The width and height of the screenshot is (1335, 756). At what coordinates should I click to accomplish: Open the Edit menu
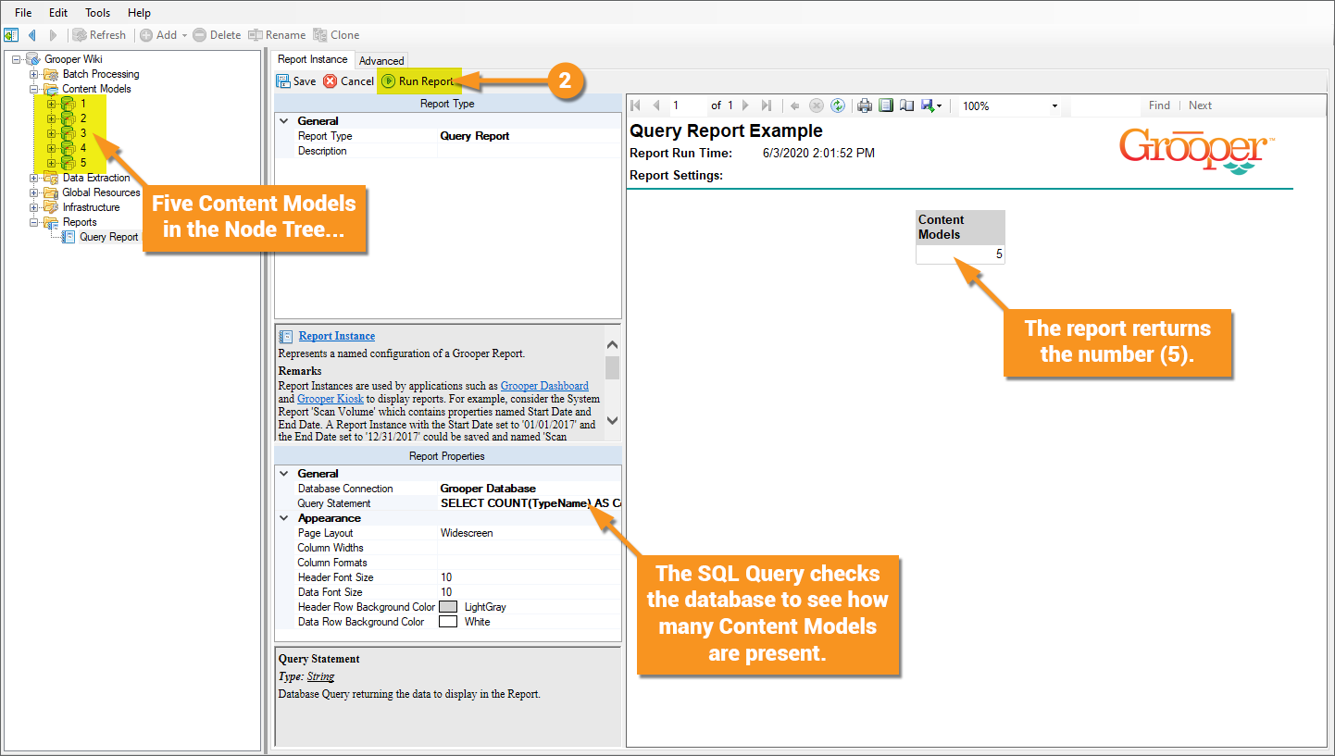(x=58, y=13)
